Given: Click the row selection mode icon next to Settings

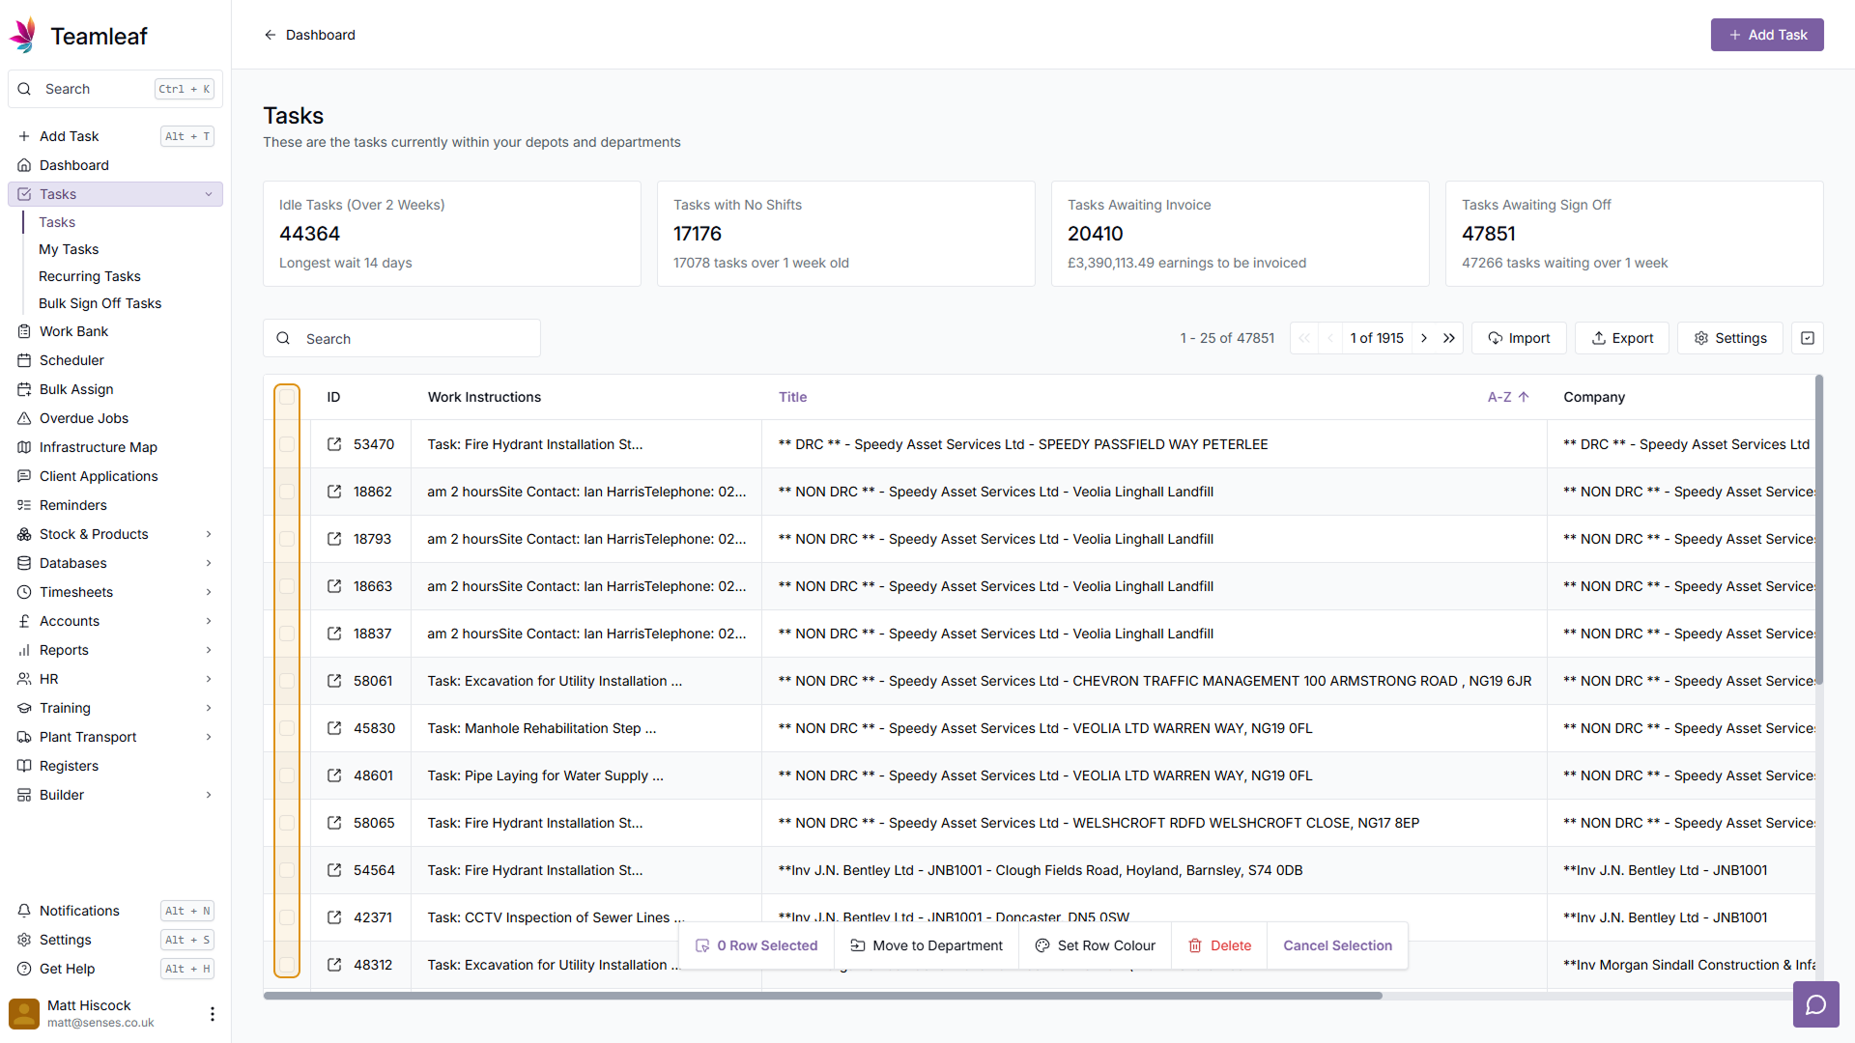Looking at the screenshot, I should (1808, 338).
